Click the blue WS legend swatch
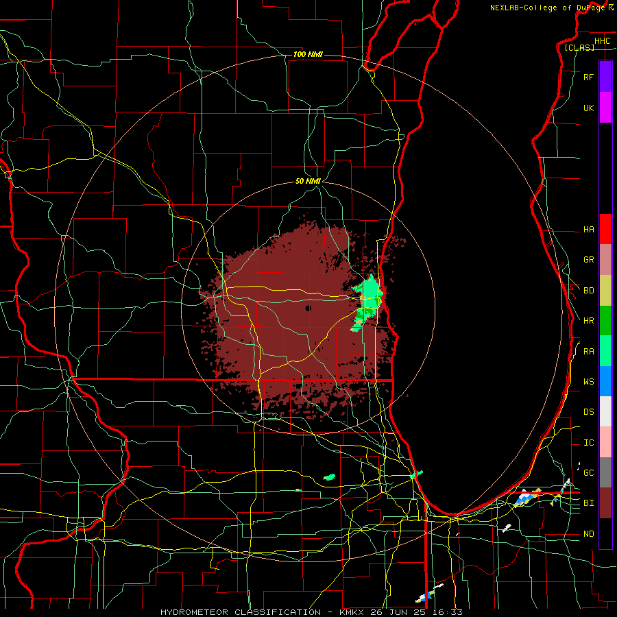This screenshot has width=617, height=617. pyautogui.click(x=605, y=381)
